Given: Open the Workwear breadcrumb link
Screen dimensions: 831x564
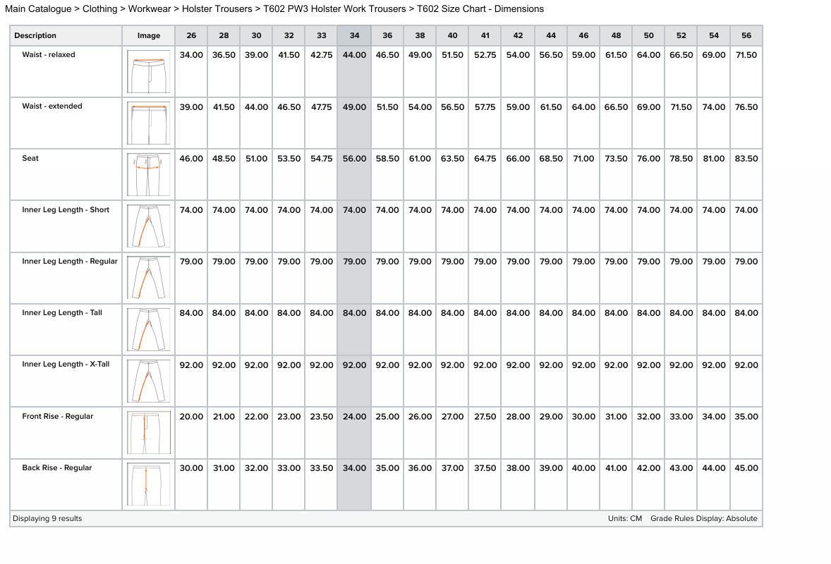Looking at the screenshot, I should coord(150,9).
